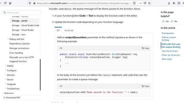Click the browser address bar URL
The image size is (184, 103).
tap(84, 3)
